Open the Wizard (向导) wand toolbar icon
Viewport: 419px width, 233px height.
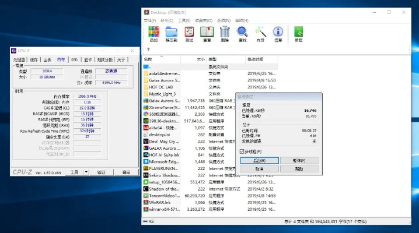pos(260,34)
